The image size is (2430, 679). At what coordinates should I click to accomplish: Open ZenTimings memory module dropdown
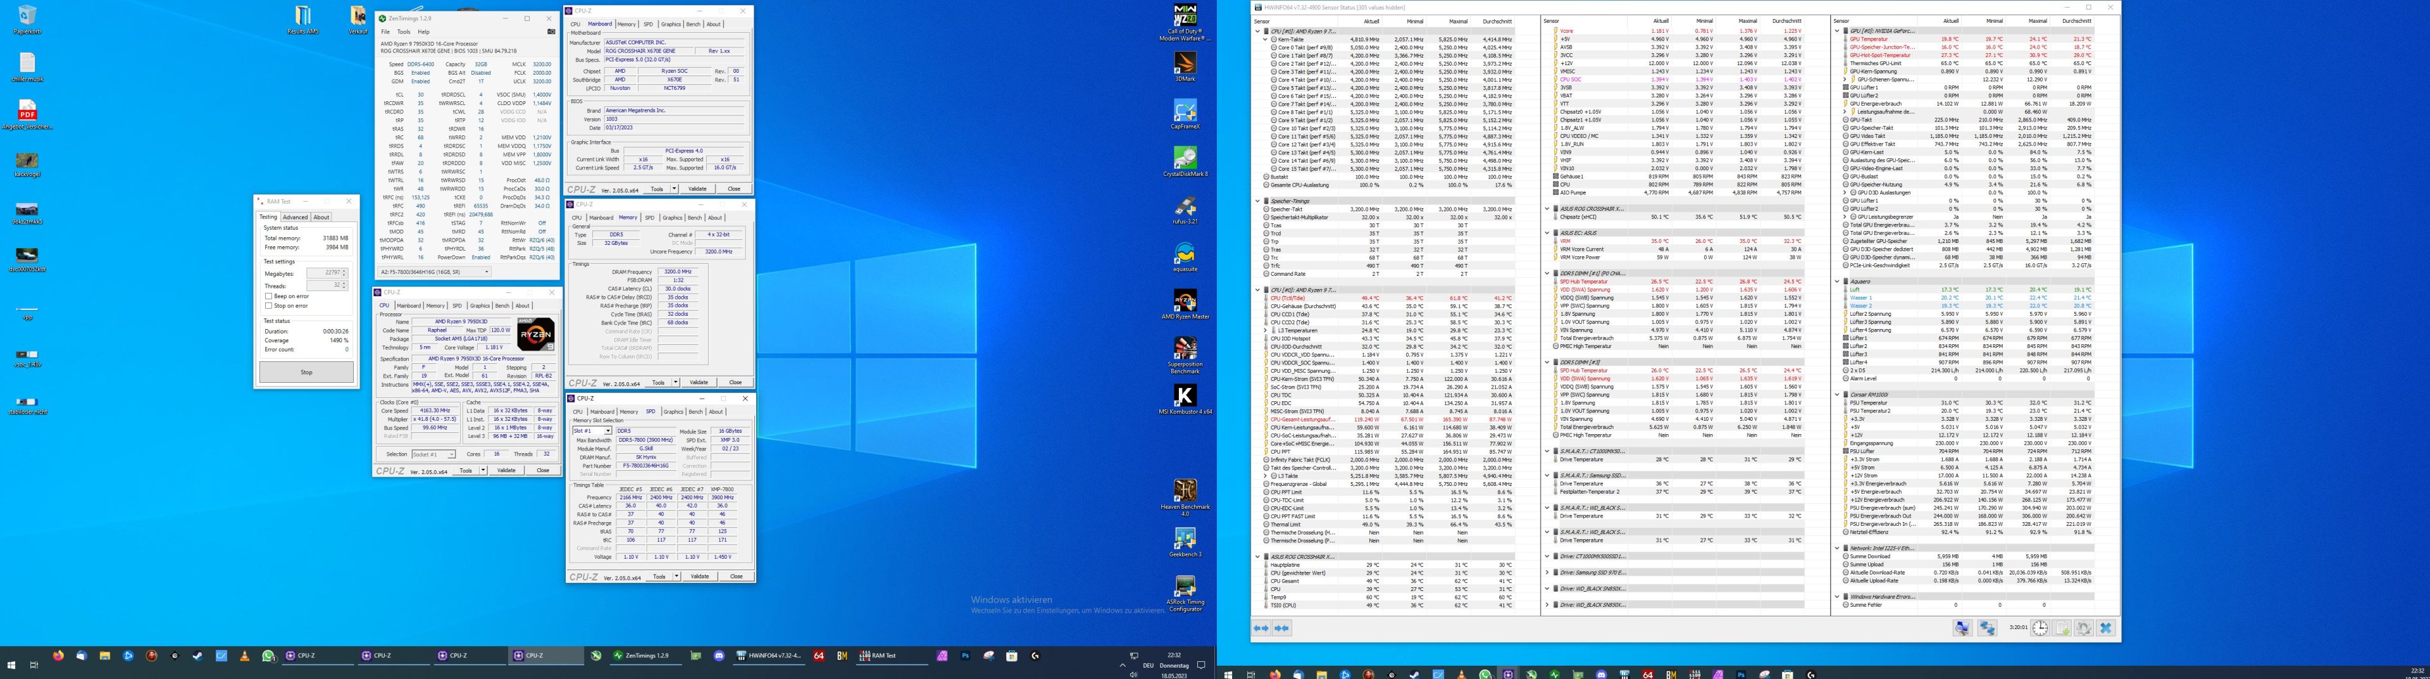pos(434,271)
